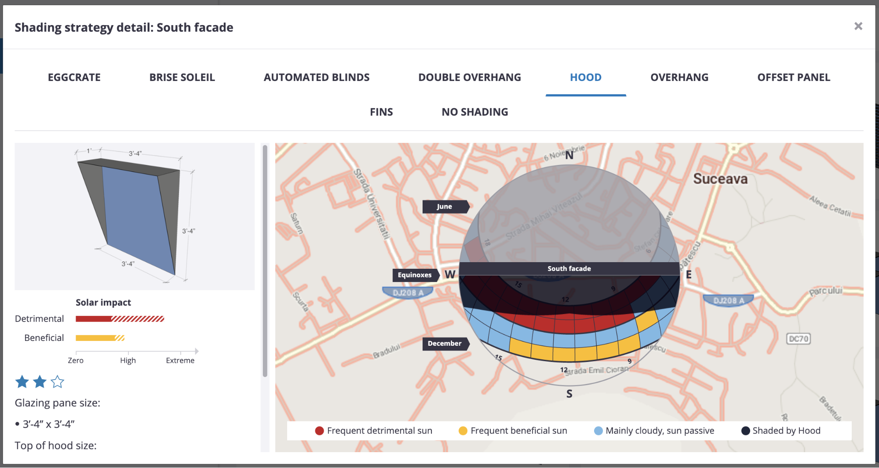Close the shading strategy dialog

tap(858, 26)
